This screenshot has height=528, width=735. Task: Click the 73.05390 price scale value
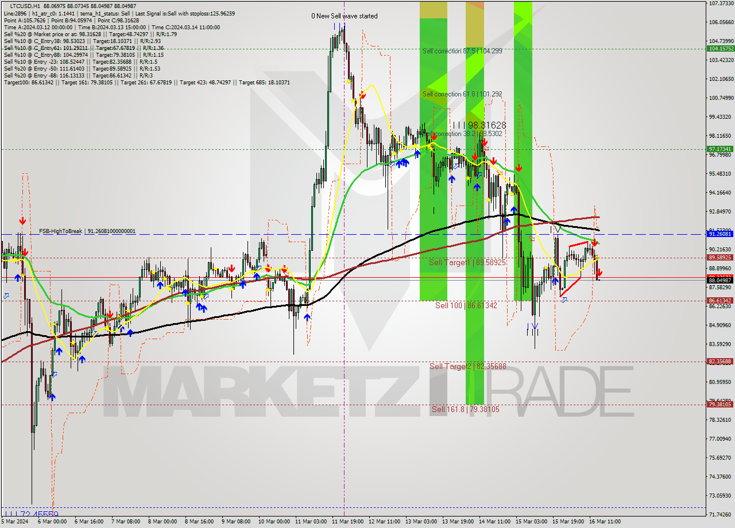(x=720, y=495)
